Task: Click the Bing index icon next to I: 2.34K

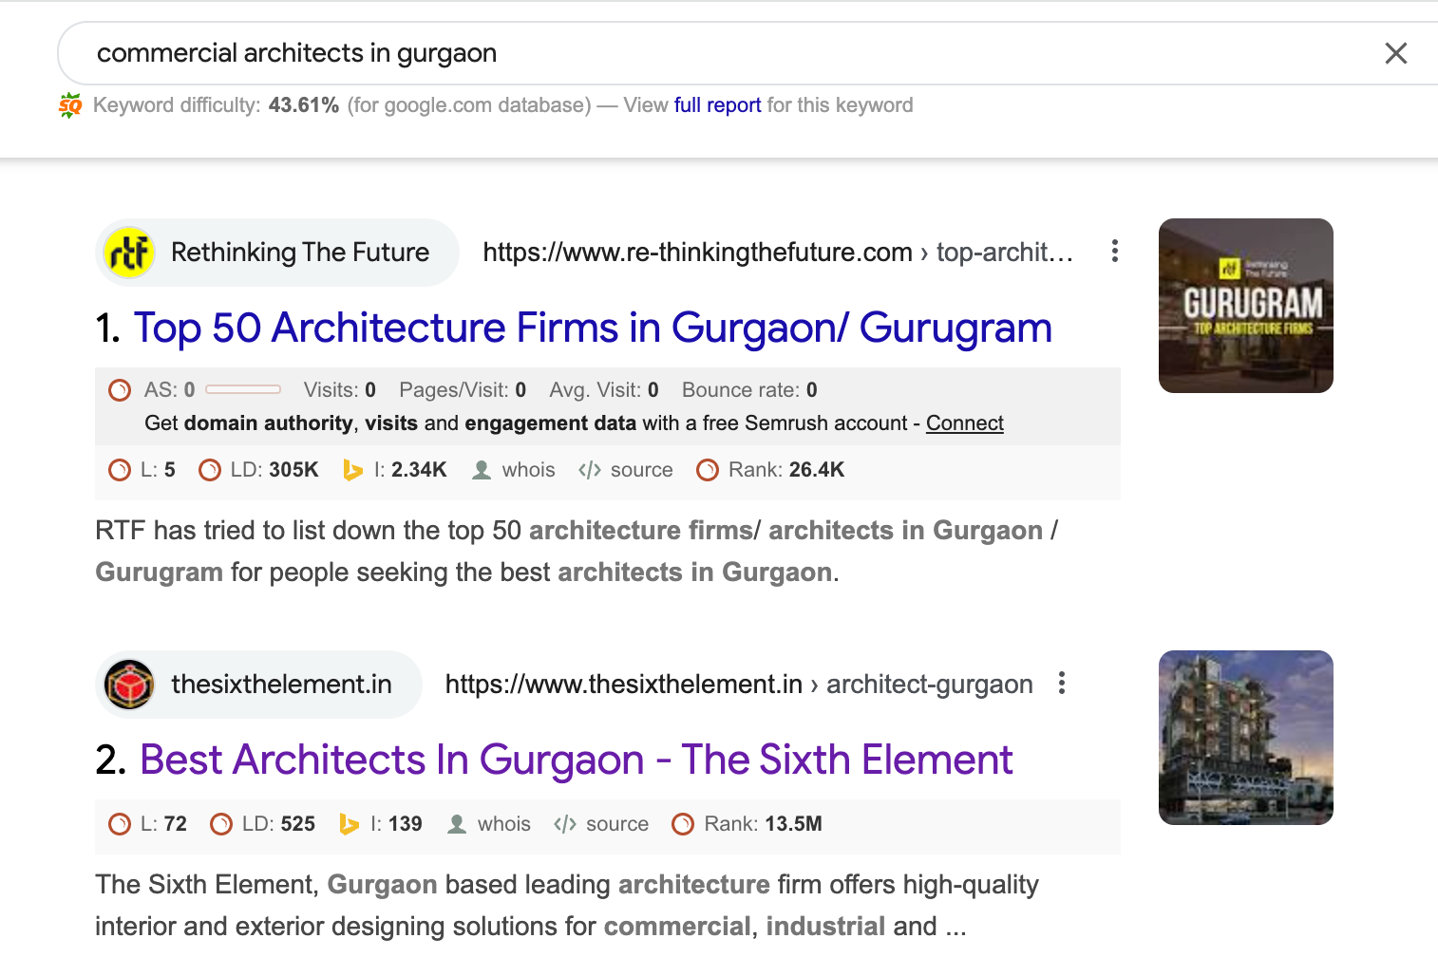Action: [x=352, y=470]
